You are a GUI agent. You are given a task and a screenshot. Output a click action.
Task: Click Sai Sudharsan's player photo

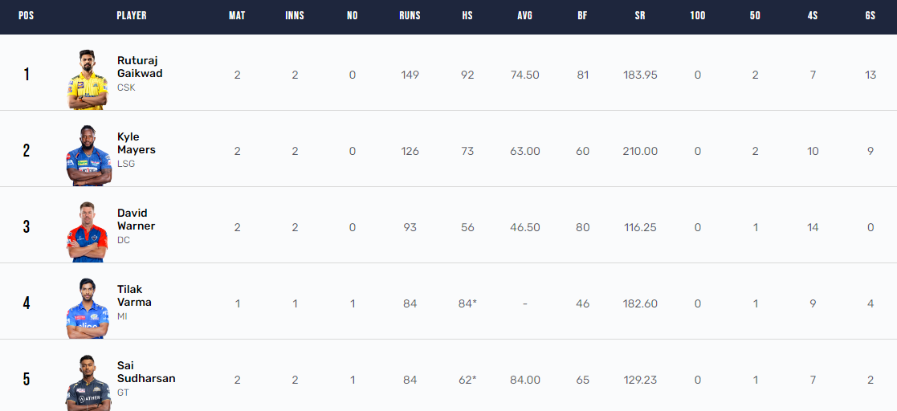point(87,383)
